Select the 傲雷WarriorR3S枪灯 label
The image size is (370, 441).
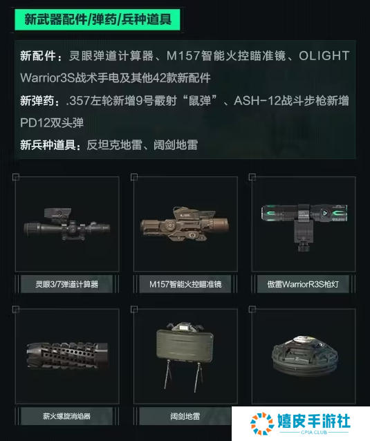[x=303, y=284]
